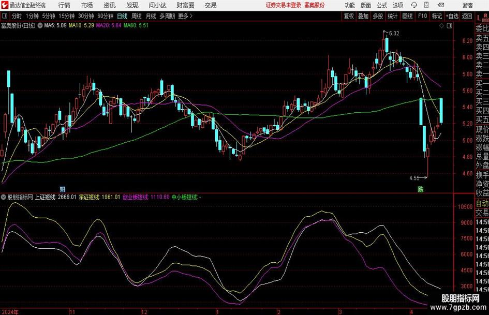Viewport: 489px width, 315px height.
Task: Click the 创业板短线: 1110.60 label
Action: pos(146,197)
